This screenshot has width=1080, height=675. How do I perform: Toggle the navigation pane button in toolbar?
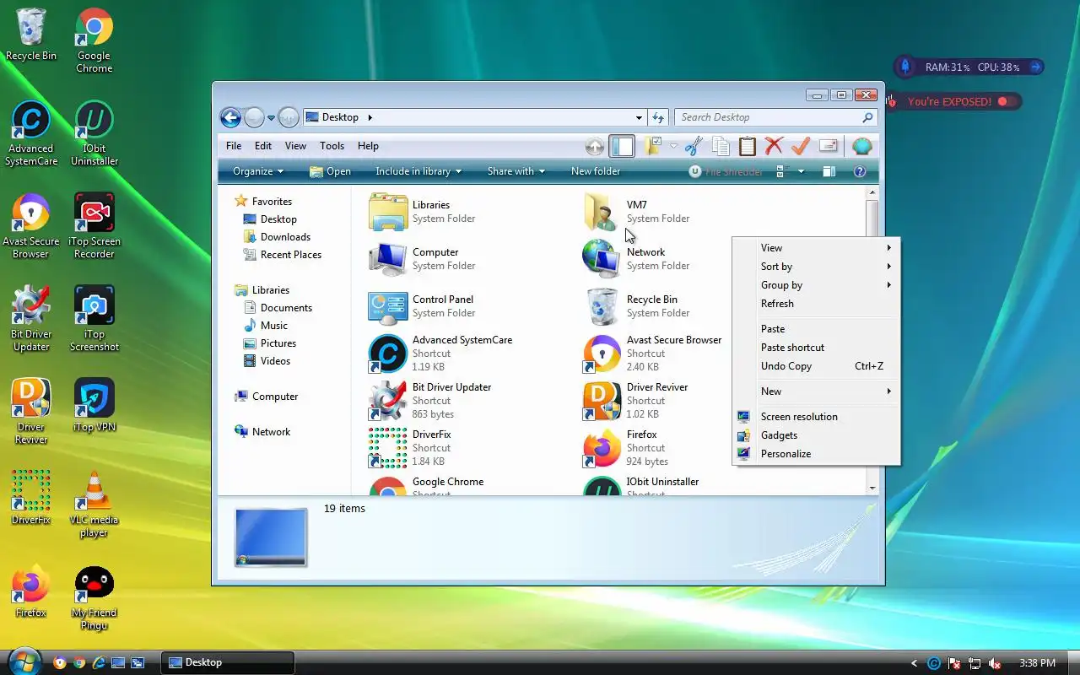(x=622, y=146)
